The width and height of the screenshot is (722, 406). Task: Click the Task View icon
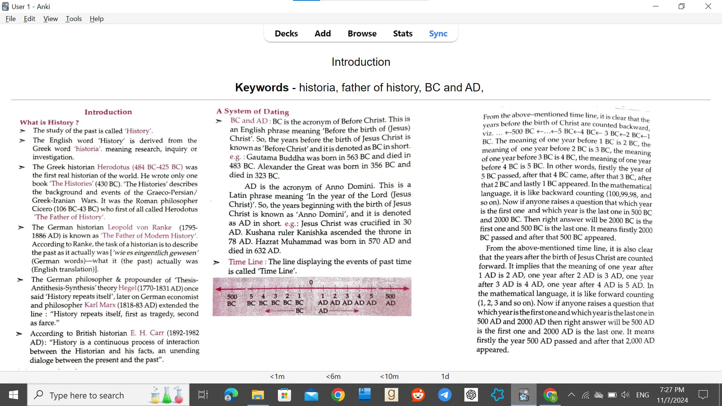(203, 395)
